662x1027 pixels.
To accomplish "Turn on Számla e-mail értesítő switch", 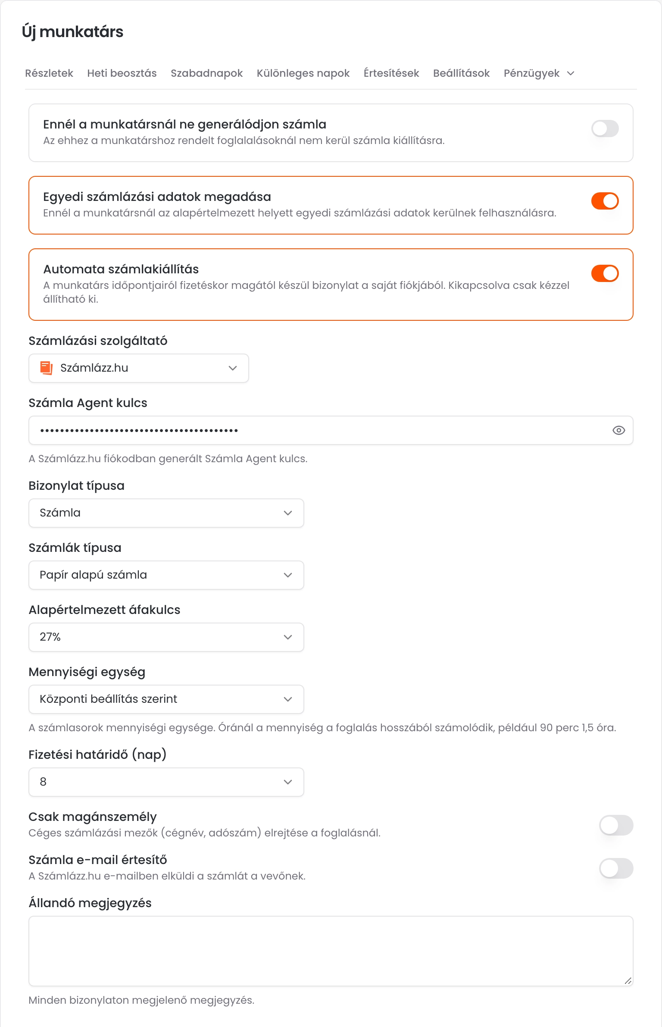I will coord(616,868).
